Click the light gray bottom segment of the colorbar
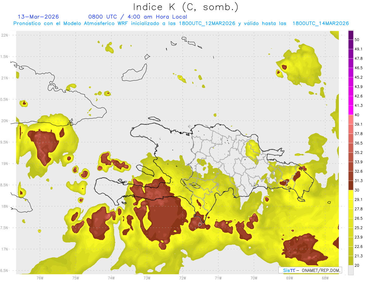The image size is (365, 282). [x=351, y=270]
